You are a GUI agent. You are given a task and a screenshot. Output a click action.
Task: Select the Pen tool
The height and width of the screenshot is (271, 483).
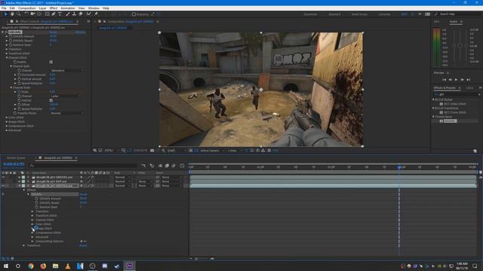click(x=54, y=14)
